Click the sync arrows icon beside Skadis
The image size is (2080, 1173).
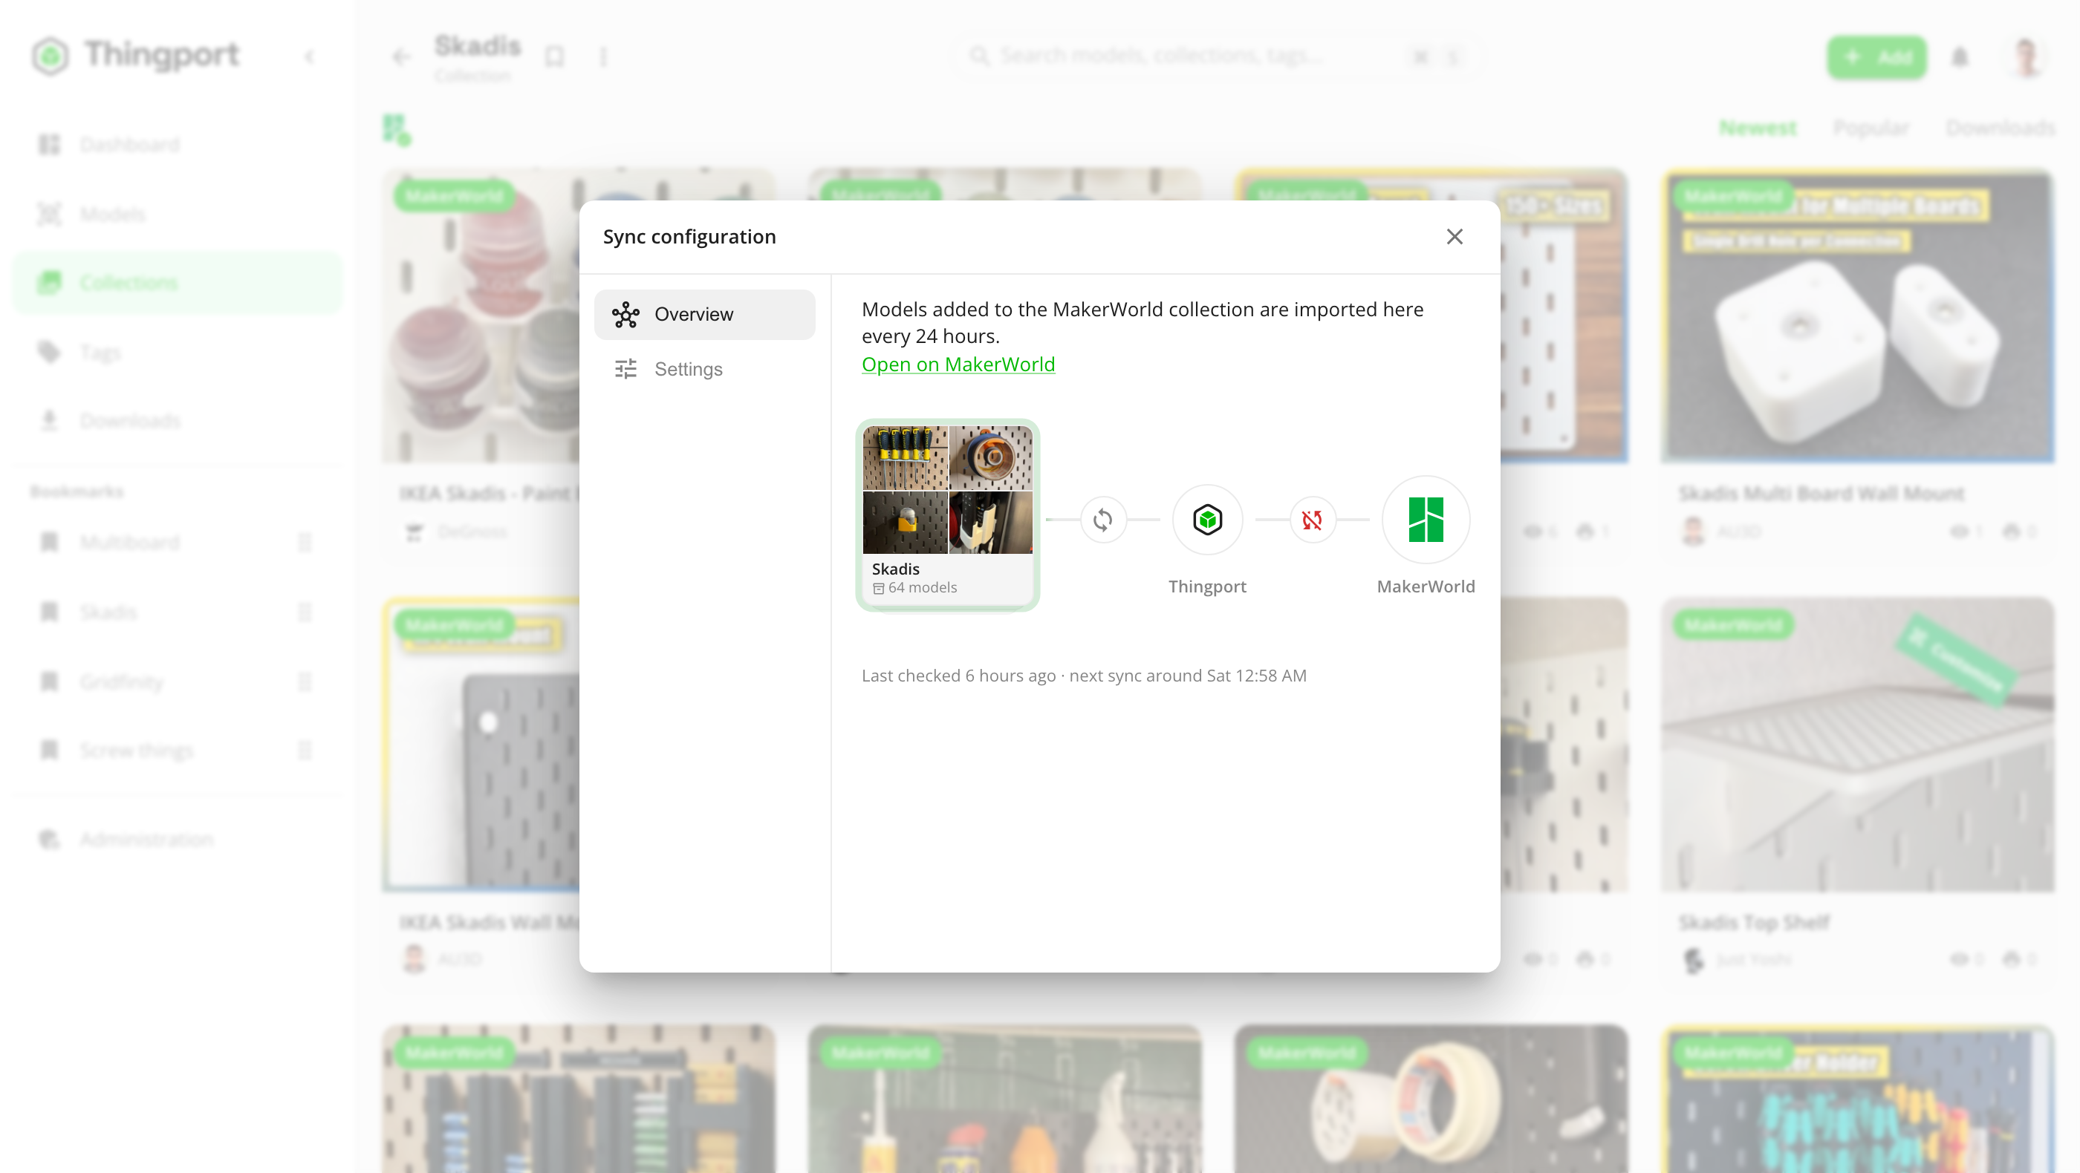pyautogui.click(x=1102, y=520)
